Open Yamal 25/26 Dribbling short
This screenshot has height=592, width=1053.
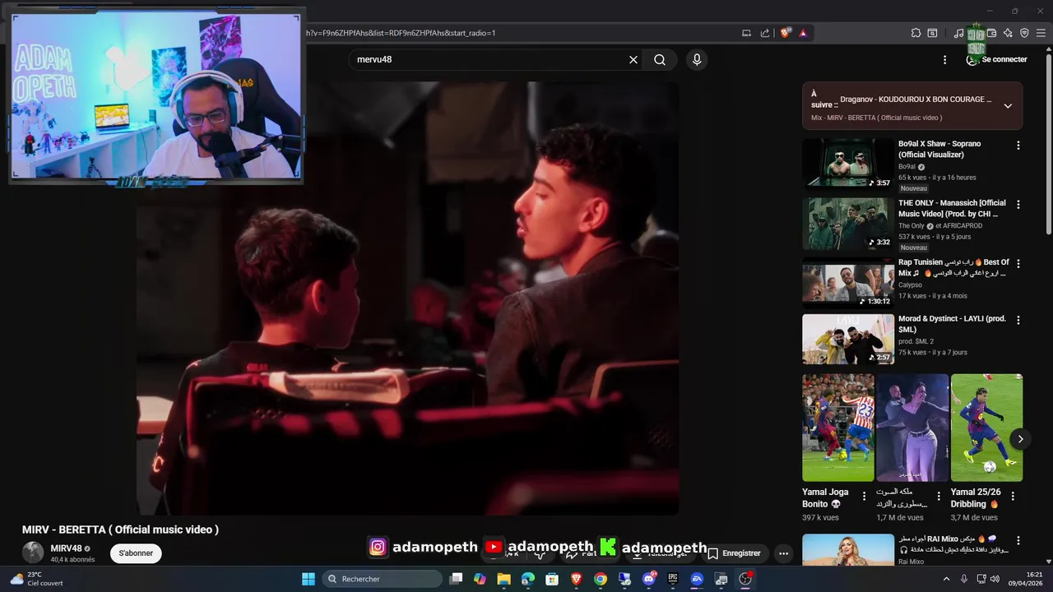(986, 428)
